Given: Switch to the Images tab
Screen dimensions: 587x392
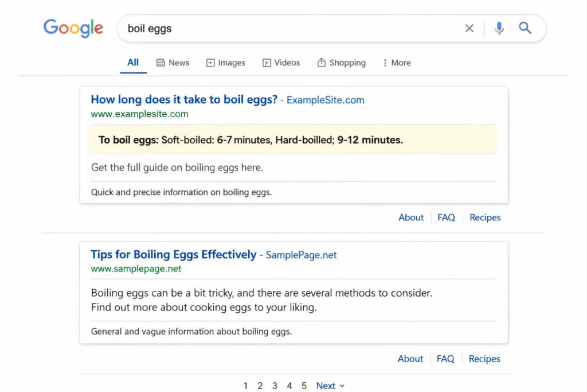Looking at the screenshot, I should [225, 63].
